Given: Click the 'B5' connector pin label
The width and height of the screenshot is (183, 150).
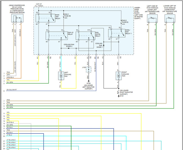Looking at the screenshot, I should (x=95, y=58).
